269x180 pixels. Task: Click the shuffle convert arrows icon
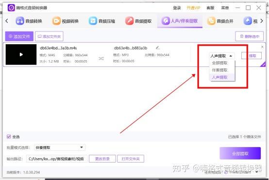[x=101, y=59]
